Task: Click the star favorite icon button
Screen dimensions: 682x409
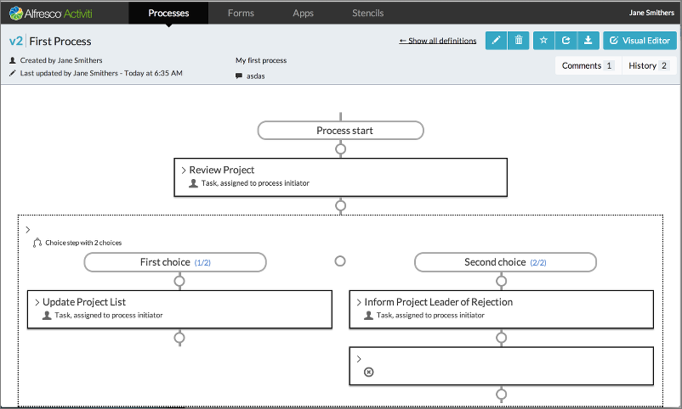Action: [544, 41]
